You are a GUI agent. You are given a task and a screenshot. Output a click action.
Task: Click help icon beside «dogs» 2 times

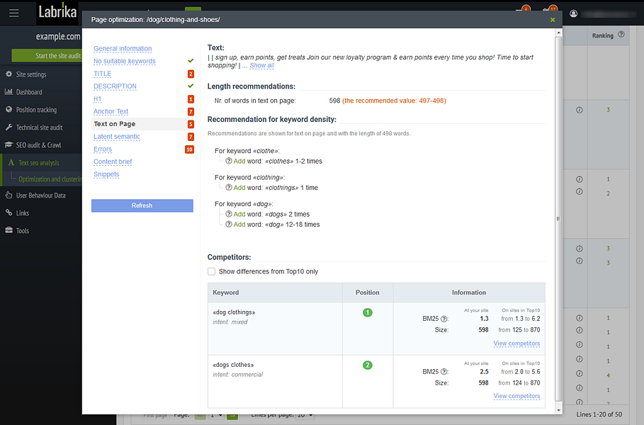pos(229,214)
